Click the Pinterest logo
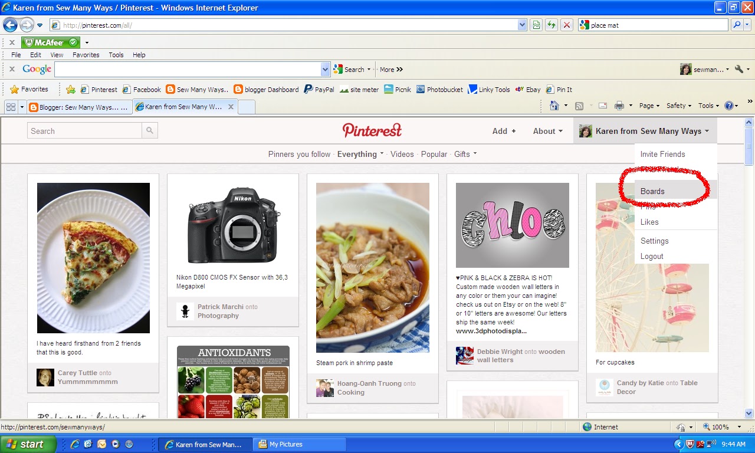Screen dimensions: 755x453 tap(372, 130)
